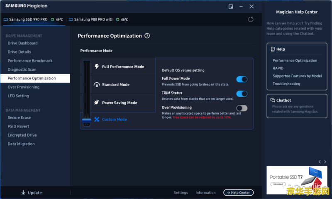Switch to Samsung SSD 990 PRO tab

pyautogui.click(x=34, y=19)
